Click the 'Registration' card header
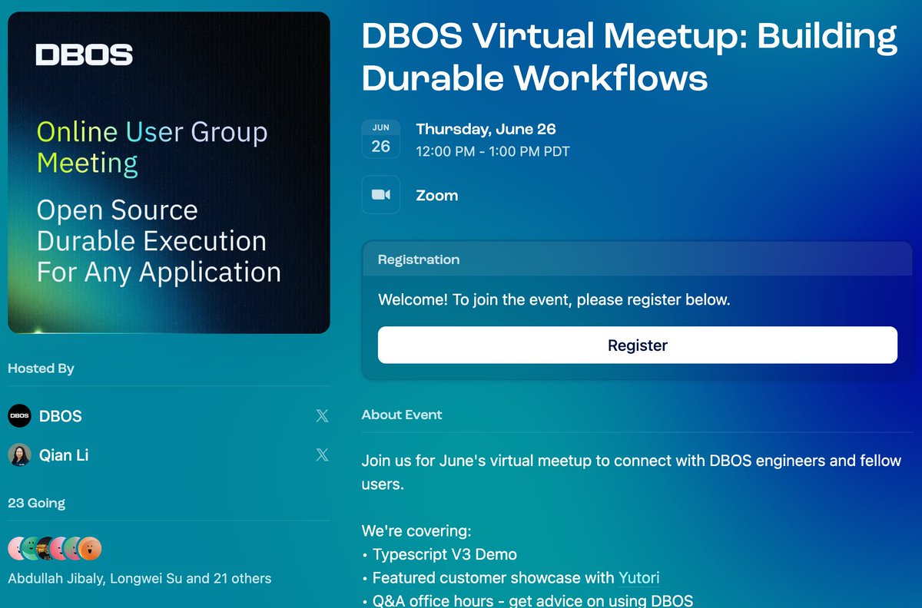This screenshot has height=608, width=922. click(x=637, y=259)
